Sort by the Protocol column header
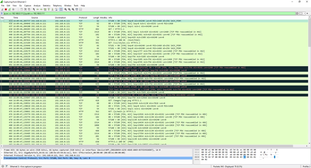This screenshot has height=168, width=311. pos(86,18)
